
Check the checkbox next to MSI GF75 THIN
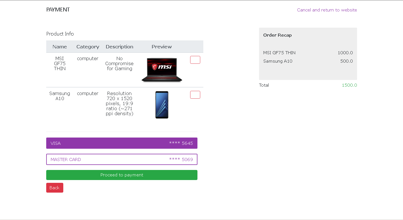coord(195,60)
